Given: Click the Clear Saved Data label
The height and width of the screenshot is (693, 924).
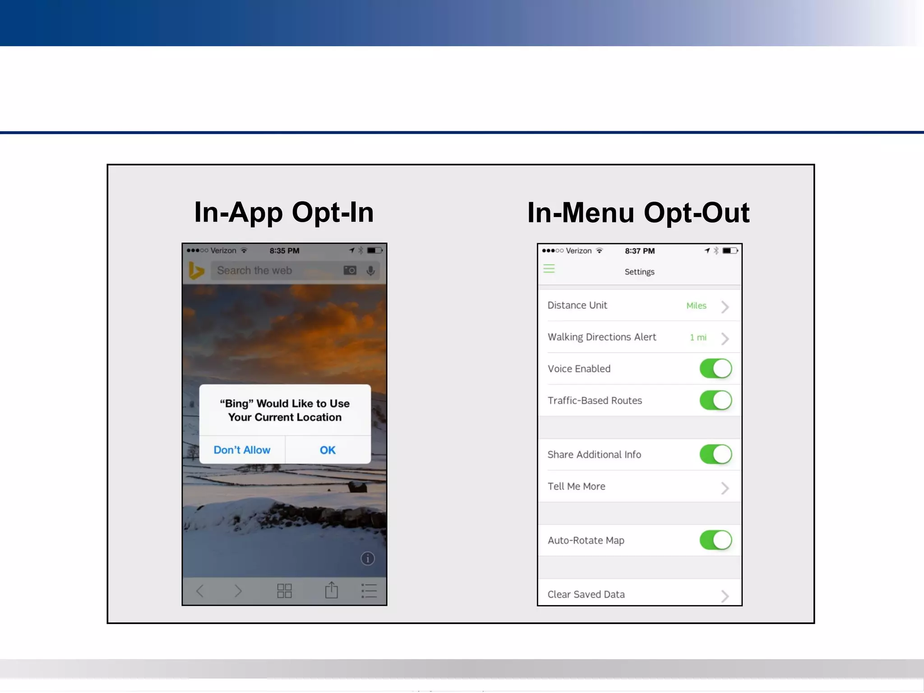Looking at the screenshot, I should tap(586, 594).
